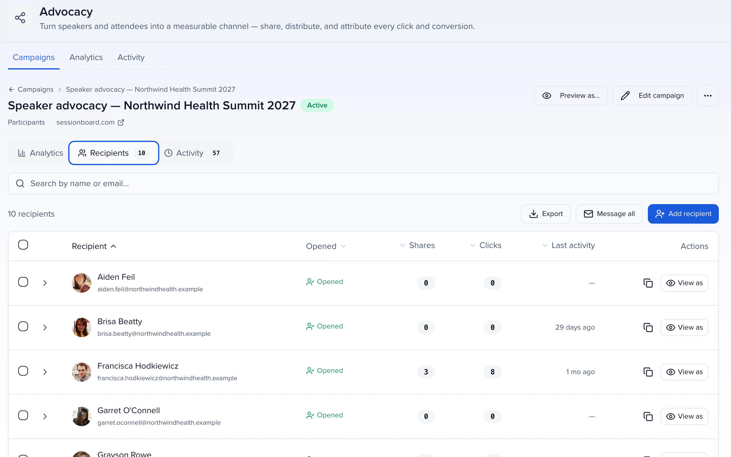Expand the Aiden Feil row

45,283
